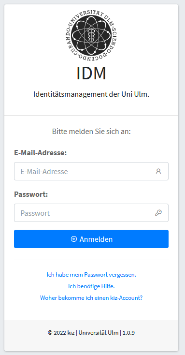Click the bold 'Passwort:' label
This screenshot has height=355, width=185.
coord(31,194)
